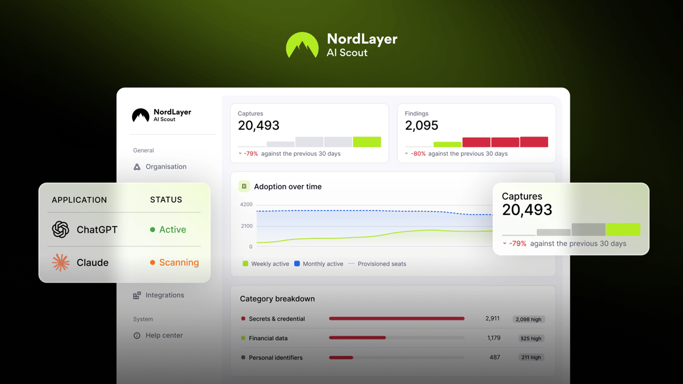Click the green Active status for ChatGPT
683x384 pixels.
[168, 230]
